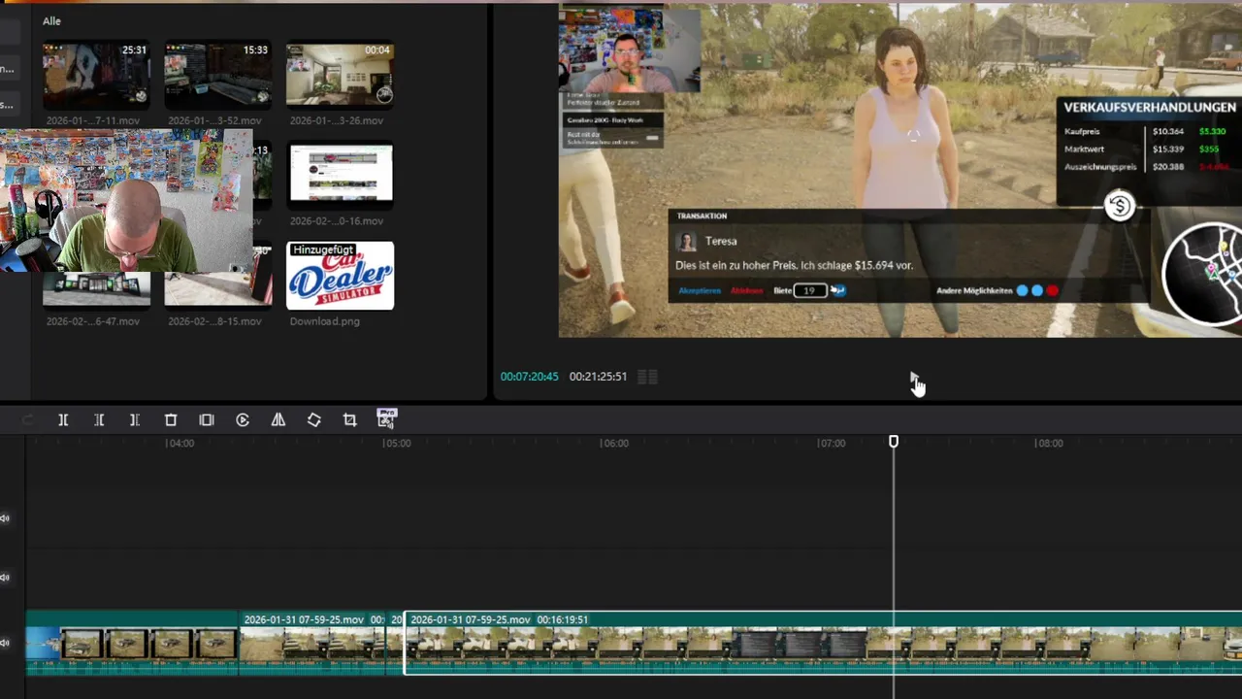This screenshot has width=1242, height=699.
Task: Click the current timecode 00:07:20:45
Action: (x=529, y=377)
